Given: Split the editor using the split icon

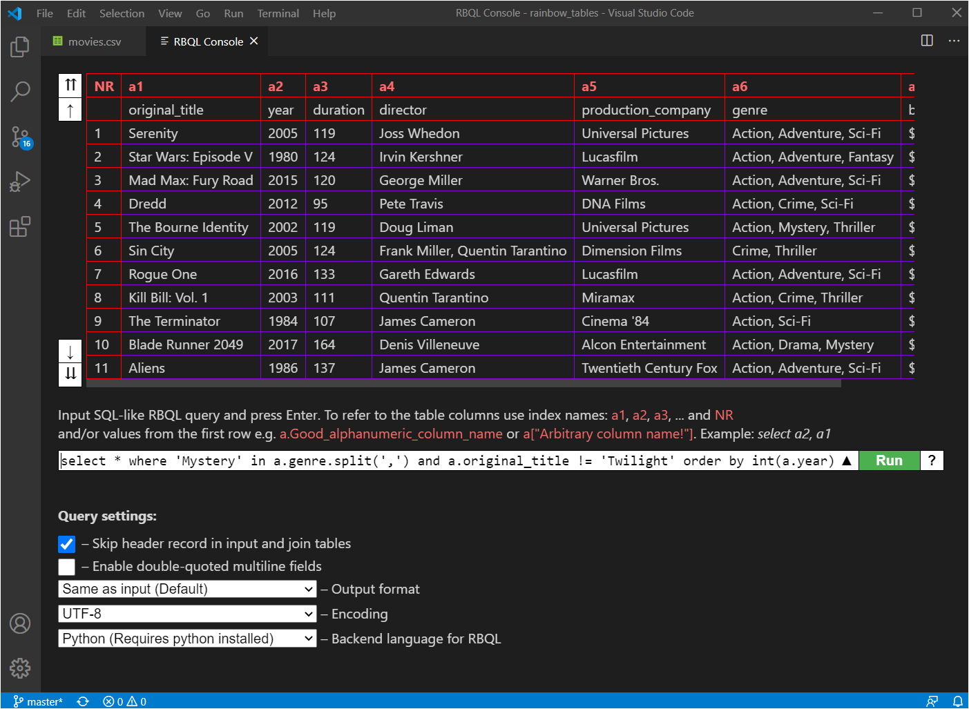Looking at the screenshot, I should [926, 41].
